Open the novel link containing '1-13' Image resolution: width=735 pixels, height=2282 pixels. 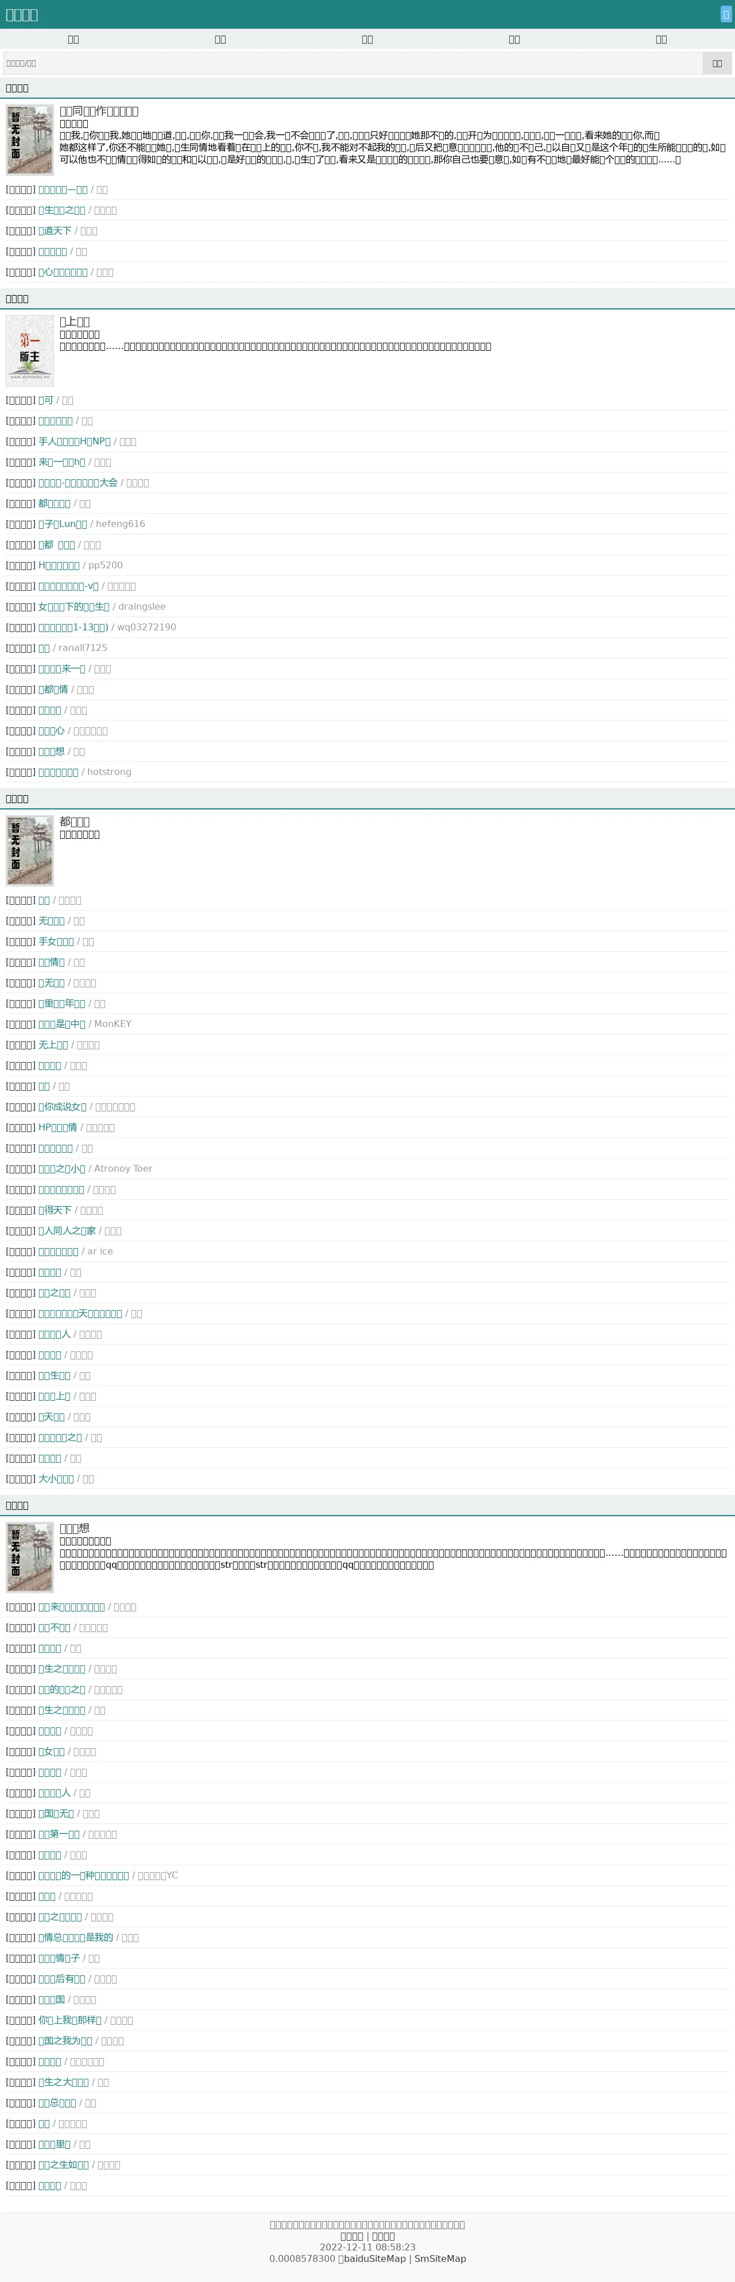point(72,627)
